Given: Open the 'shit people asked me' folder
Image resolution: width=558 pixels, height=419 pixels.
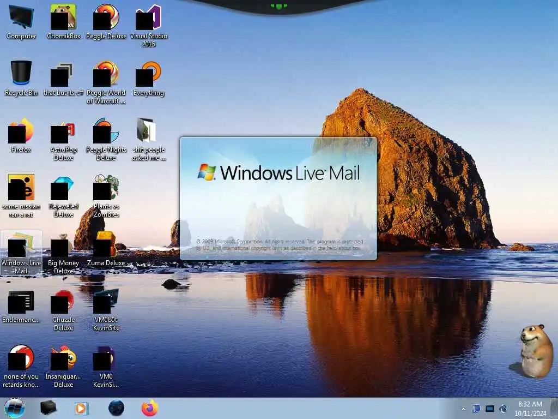Looking at the screenshot, I should click(148, 140).
